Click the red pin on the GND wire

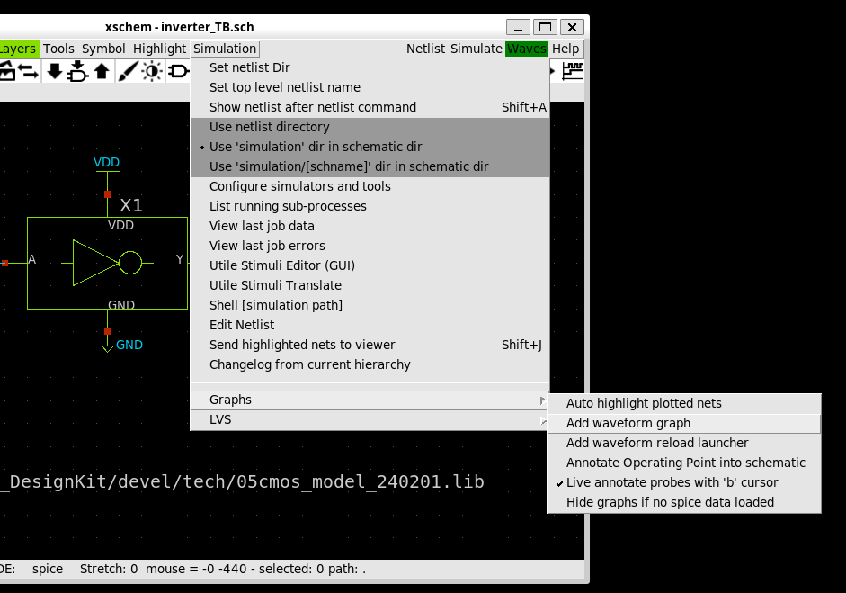(107, 332)
